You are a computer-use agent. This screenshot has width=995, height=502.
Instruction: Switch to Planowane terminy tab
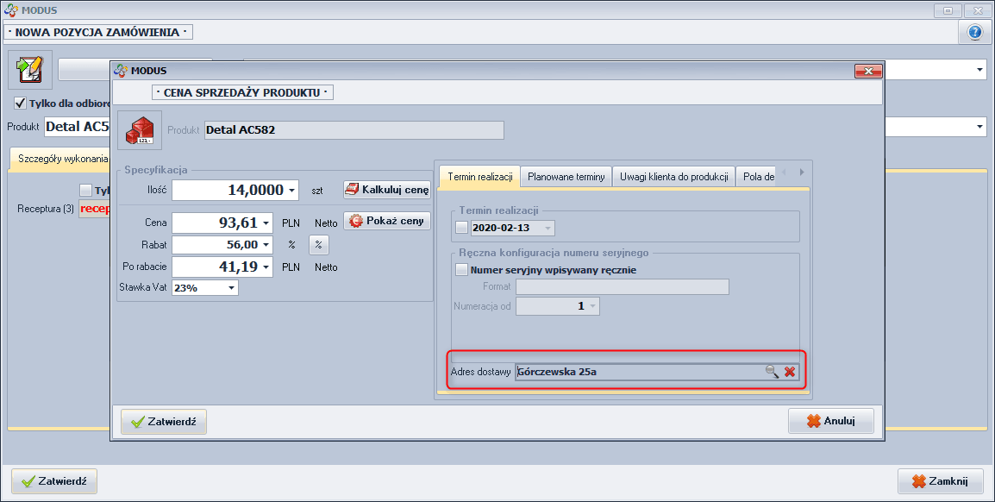click(566, 177)
